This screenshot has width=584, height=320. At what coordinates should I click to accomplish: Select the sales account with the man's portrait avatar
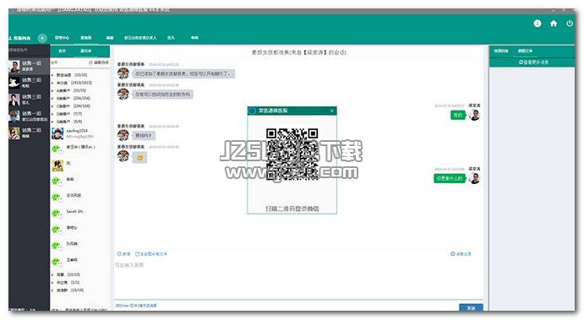pos(29,66)
